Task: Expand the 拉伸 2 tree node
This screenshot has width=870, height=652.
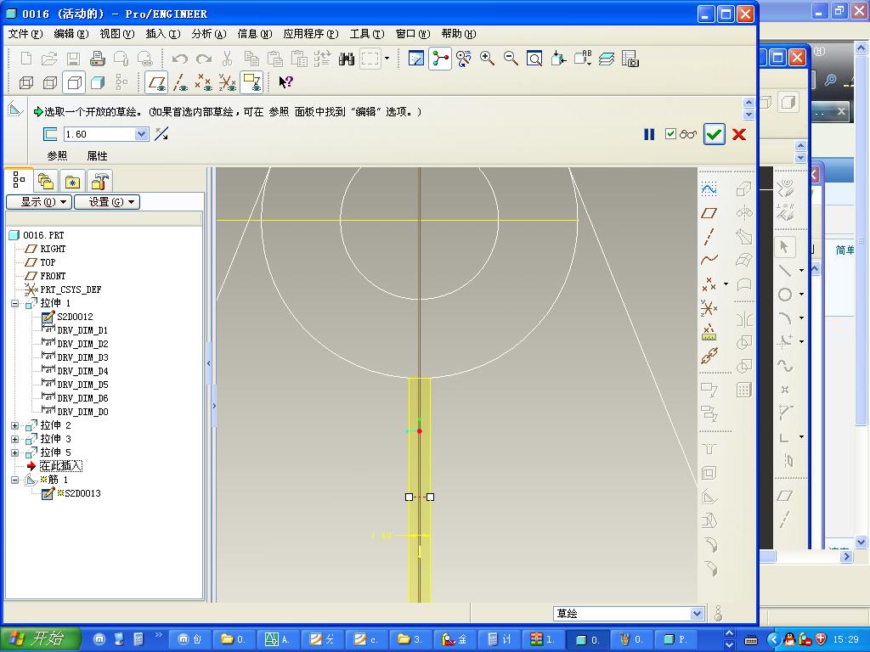Action: pos(15,426)
